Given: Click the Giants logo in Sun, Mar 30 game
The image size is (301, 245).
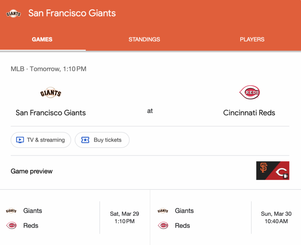Looking at the screenshot, I should click(163, 211).
